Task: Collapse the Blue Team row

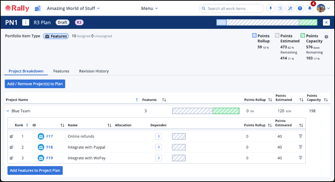Action: click(8, 111)
